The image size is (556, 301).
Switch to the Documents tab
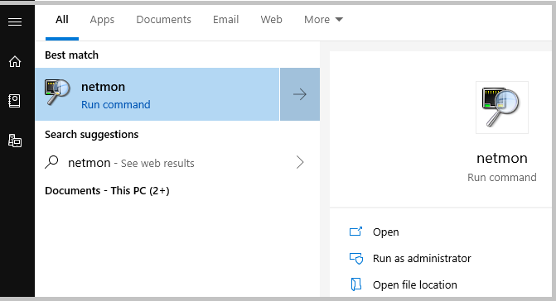(x=163, y=20)
